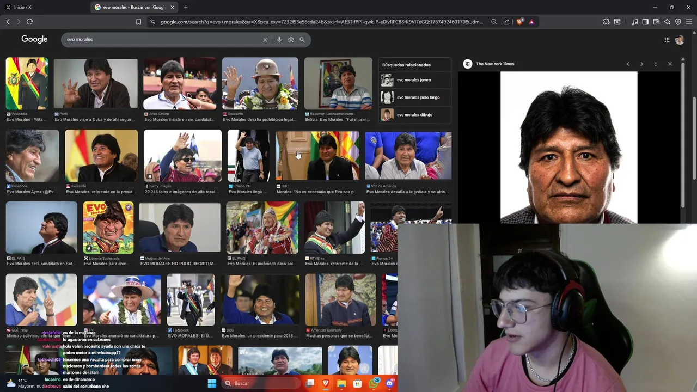The width and height of the screenshot is (697, 392).
Task: Open the Brave Wallet icon
Action: [x=656, y=22]
